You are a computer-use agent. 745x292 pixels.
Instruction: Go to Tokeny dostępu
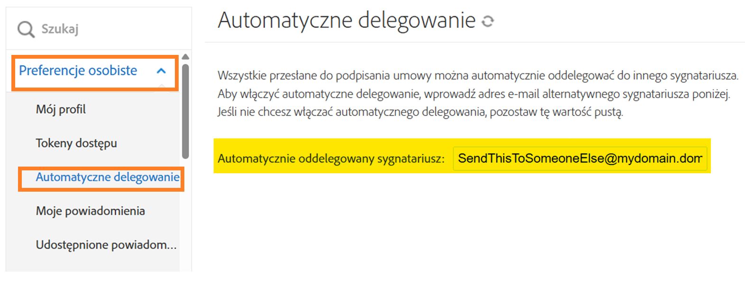coord(76,143)
